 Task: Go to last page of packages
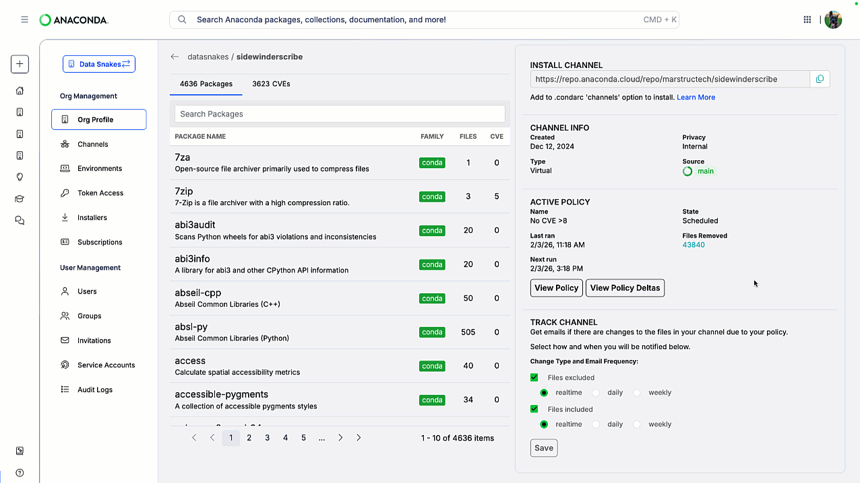pos(359,438)
